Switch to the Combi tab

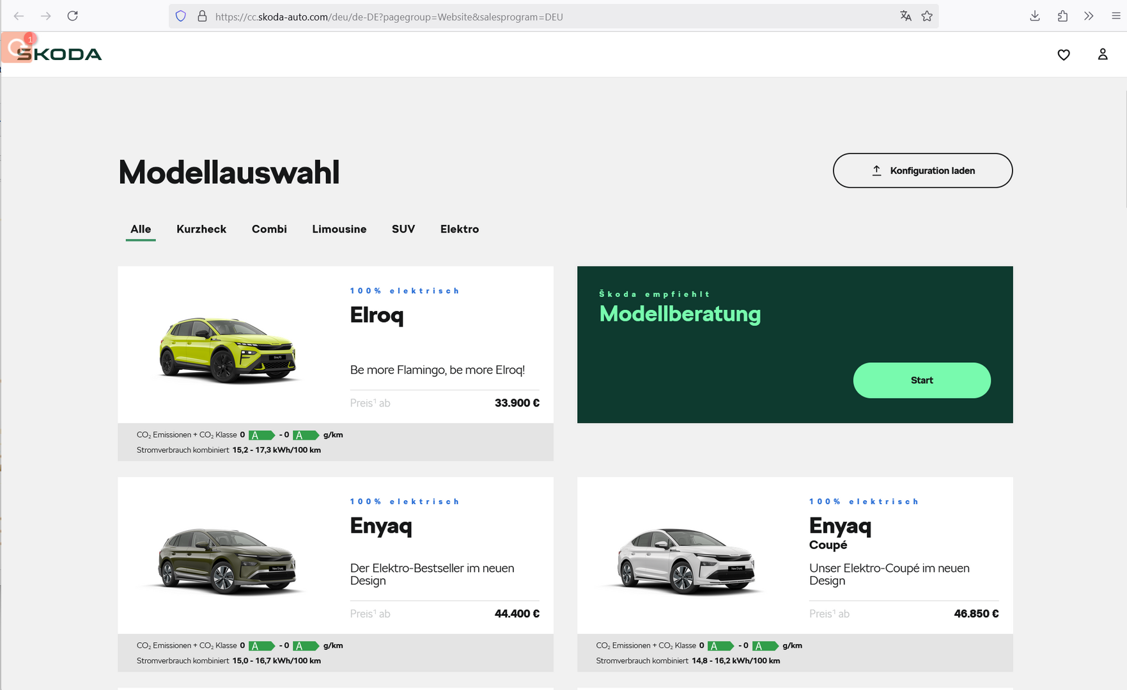(x=269, y=229)
